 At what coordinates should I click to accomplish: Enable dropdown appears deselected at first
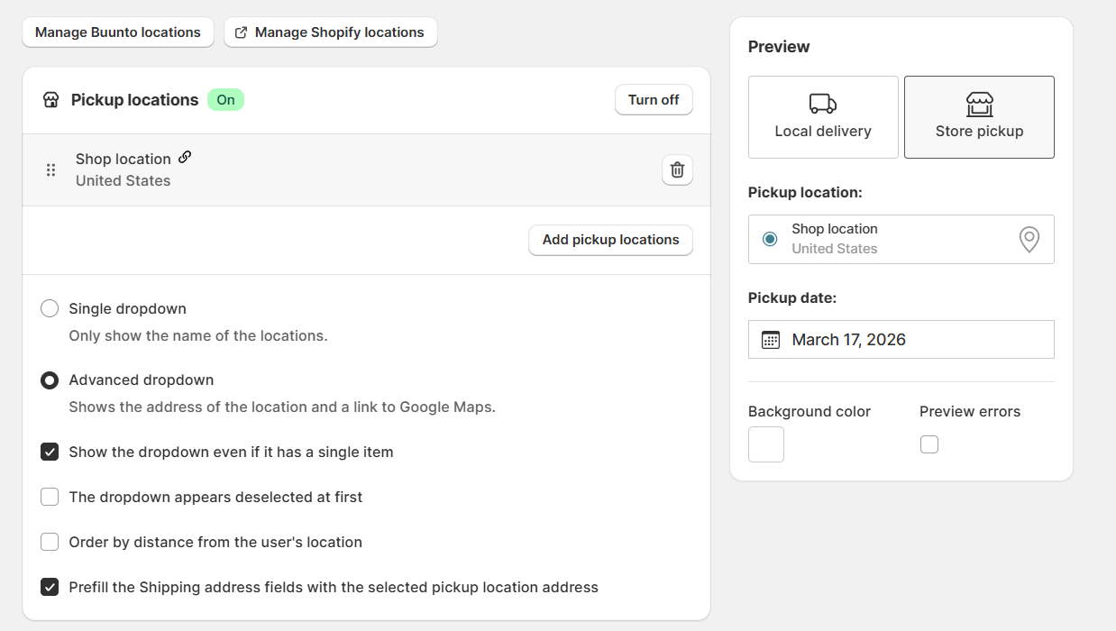click(50, 498)
